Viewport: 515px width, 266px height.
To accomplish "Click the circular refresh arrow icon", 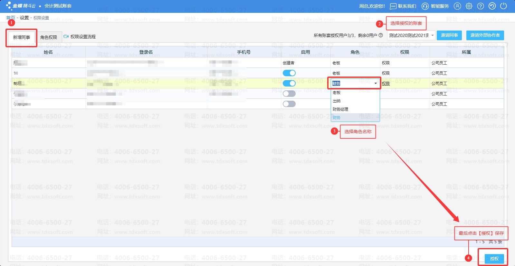I will (x=492, y=6).
